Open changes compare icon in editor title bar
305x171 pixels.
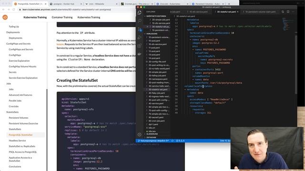click(283, 12)
